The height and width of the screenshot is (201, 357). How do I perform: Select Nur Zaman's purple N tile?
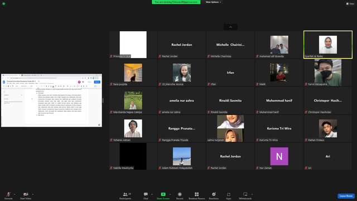click(279, 156)
